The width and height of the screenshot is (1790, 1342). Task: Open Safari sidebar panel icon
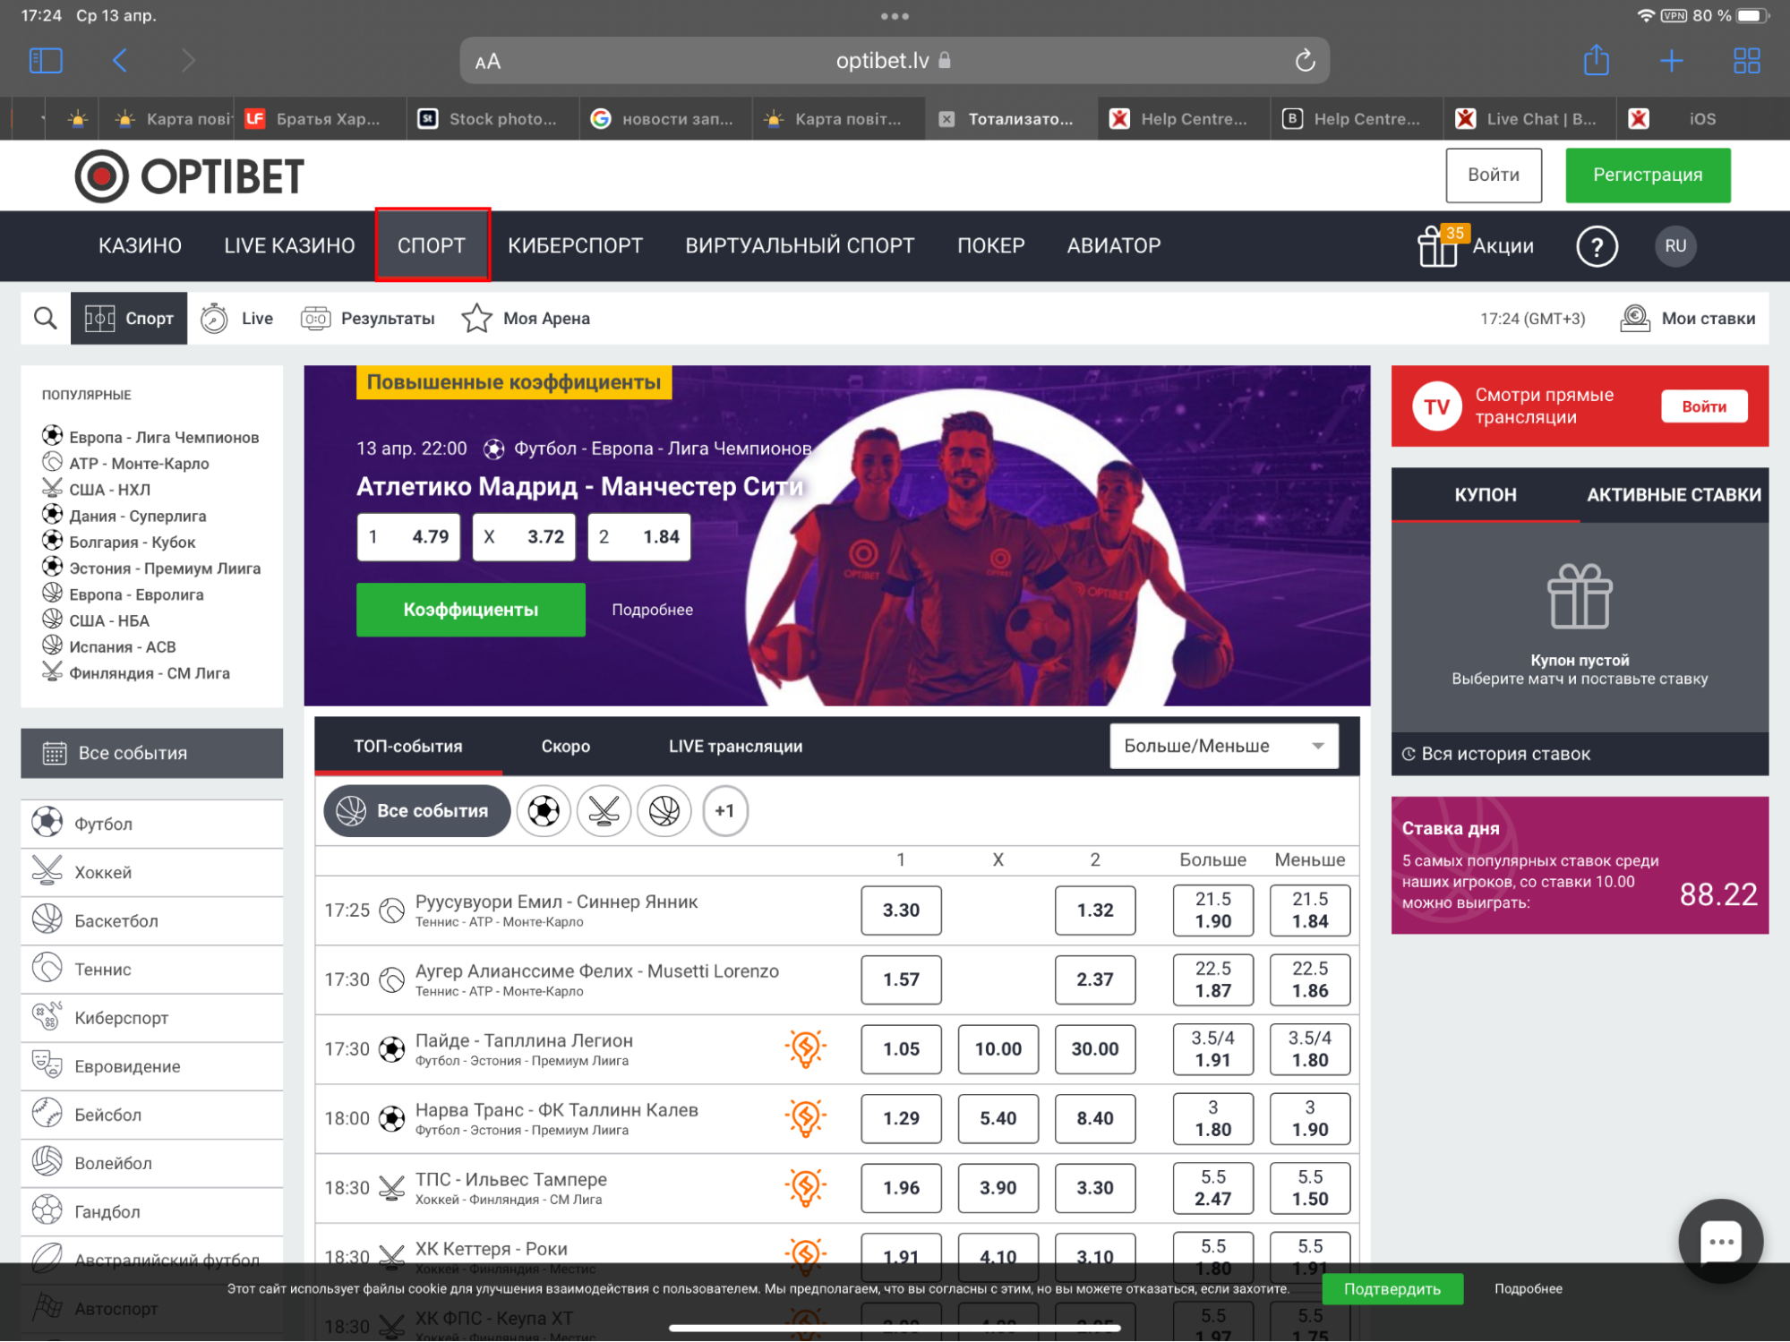46,60
